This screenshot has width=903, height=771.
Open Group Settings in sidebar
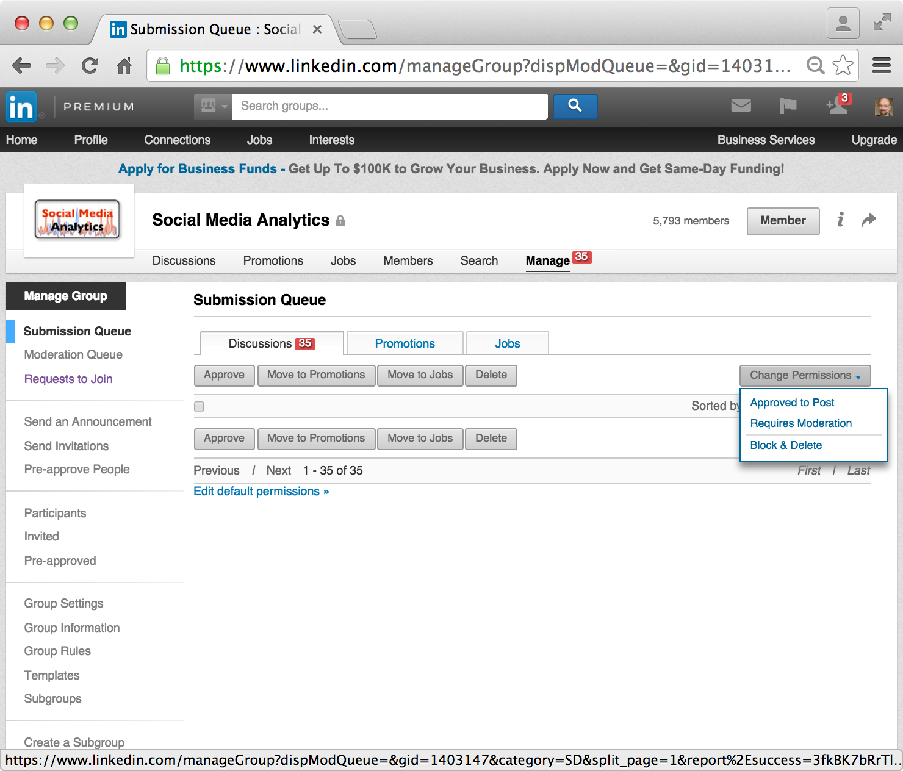(63, 604)
